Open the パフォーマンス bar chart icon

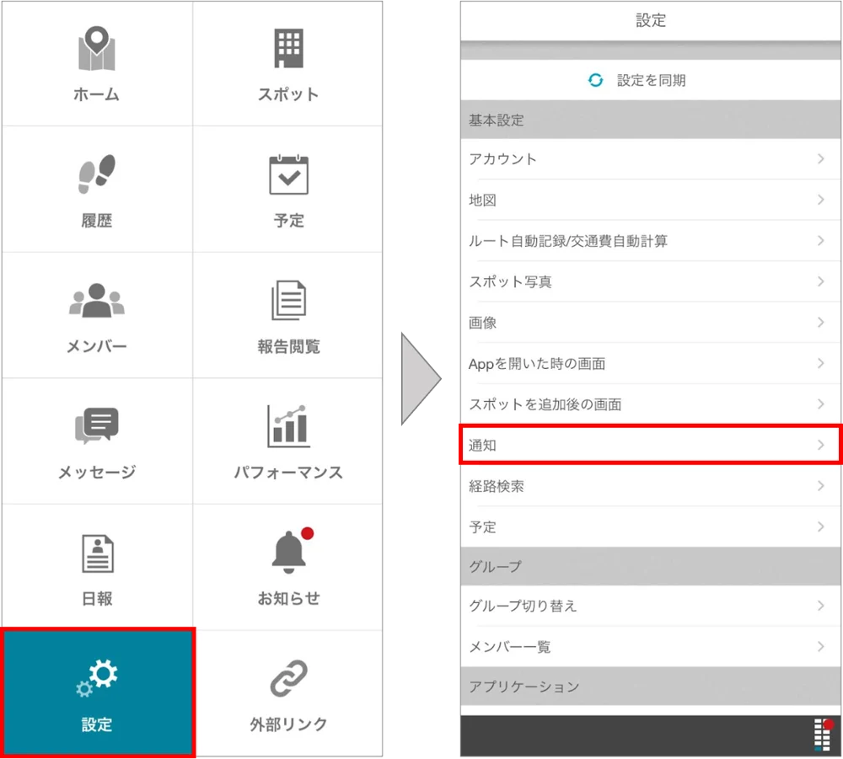(288, 426)
